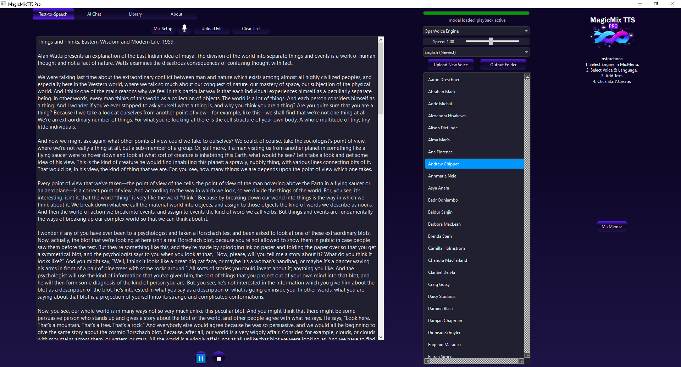Select voice Annmarie Nele
Screen dimensions: 681x367
click(x=475, y=176)
